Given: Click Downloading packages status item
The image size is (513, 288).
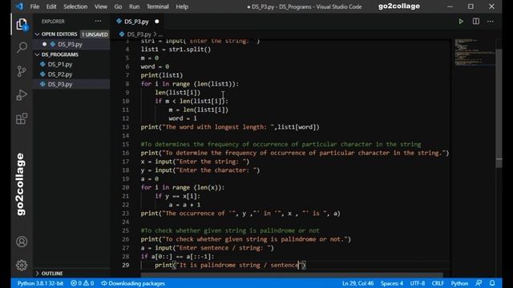Looking at the screenshot, I should [133, 283].
